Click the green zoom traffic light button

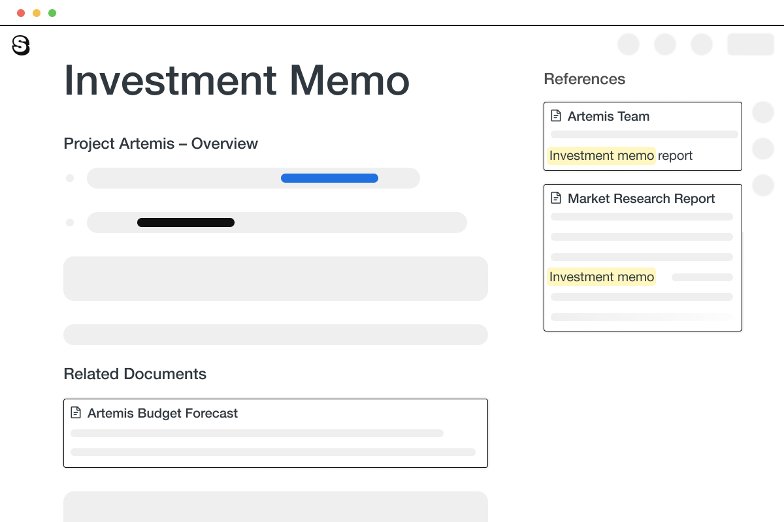point(52,12)
